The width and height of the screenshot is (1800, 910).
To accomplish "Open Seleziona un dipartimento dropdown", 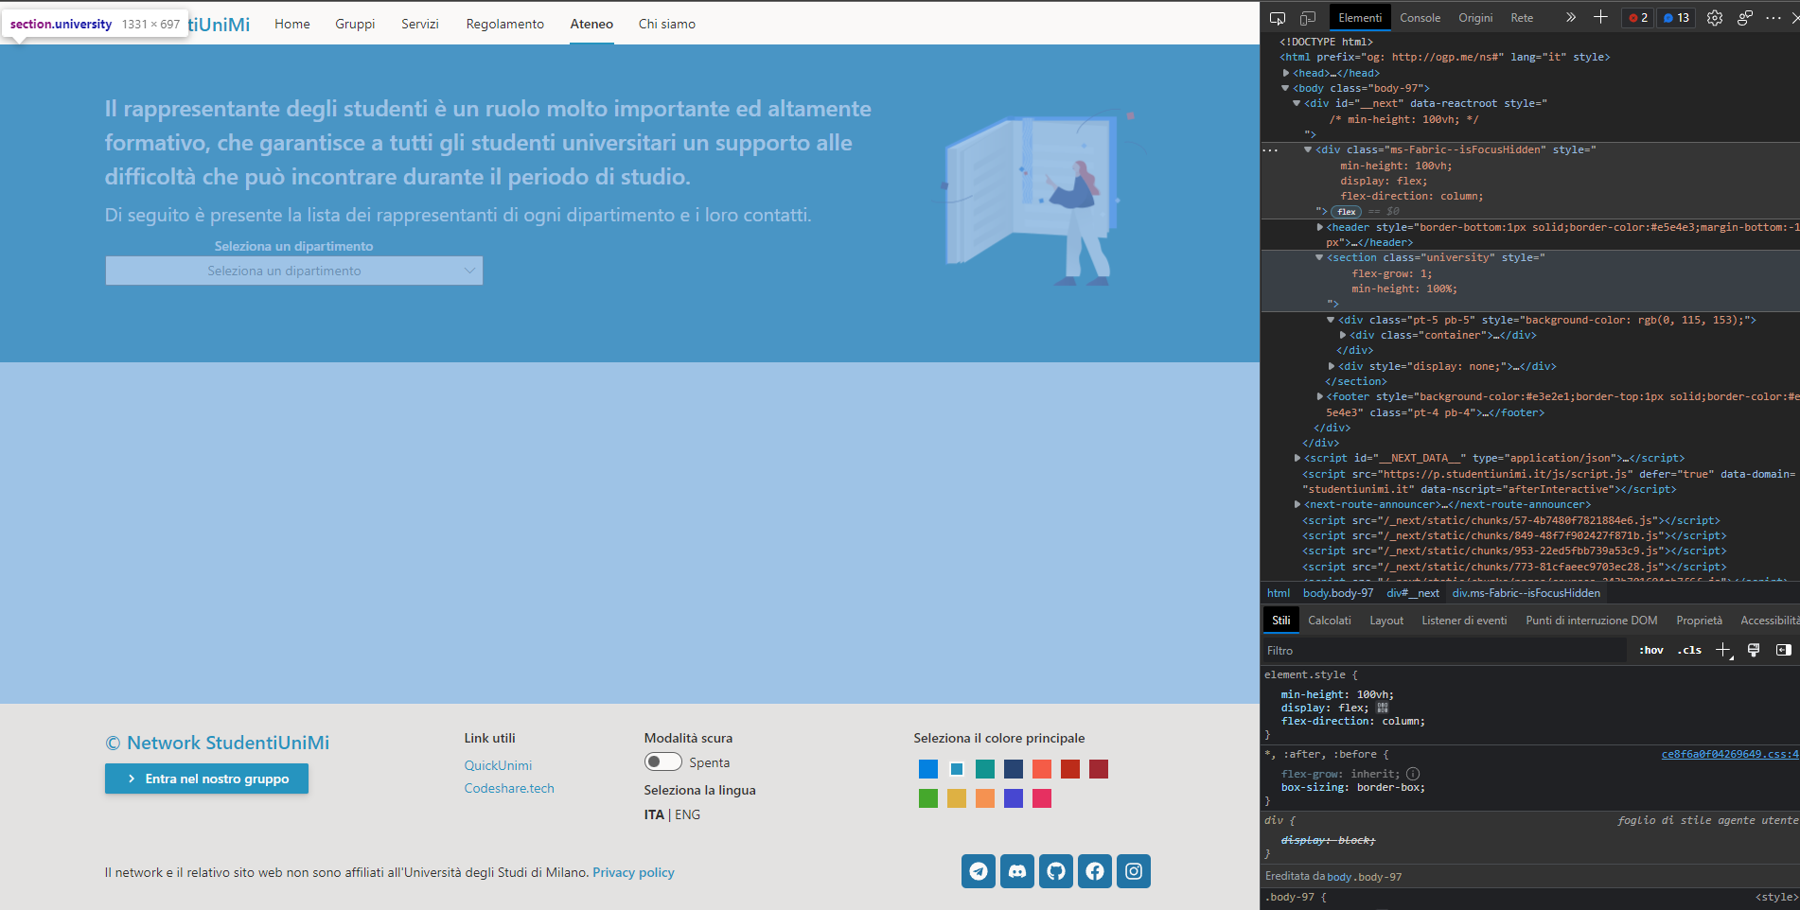I will pyautogui.click(x=294, y=271).
